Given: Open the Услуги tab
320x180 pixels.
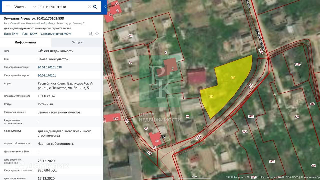Looking at the screenshot, I should pos(77,42).
